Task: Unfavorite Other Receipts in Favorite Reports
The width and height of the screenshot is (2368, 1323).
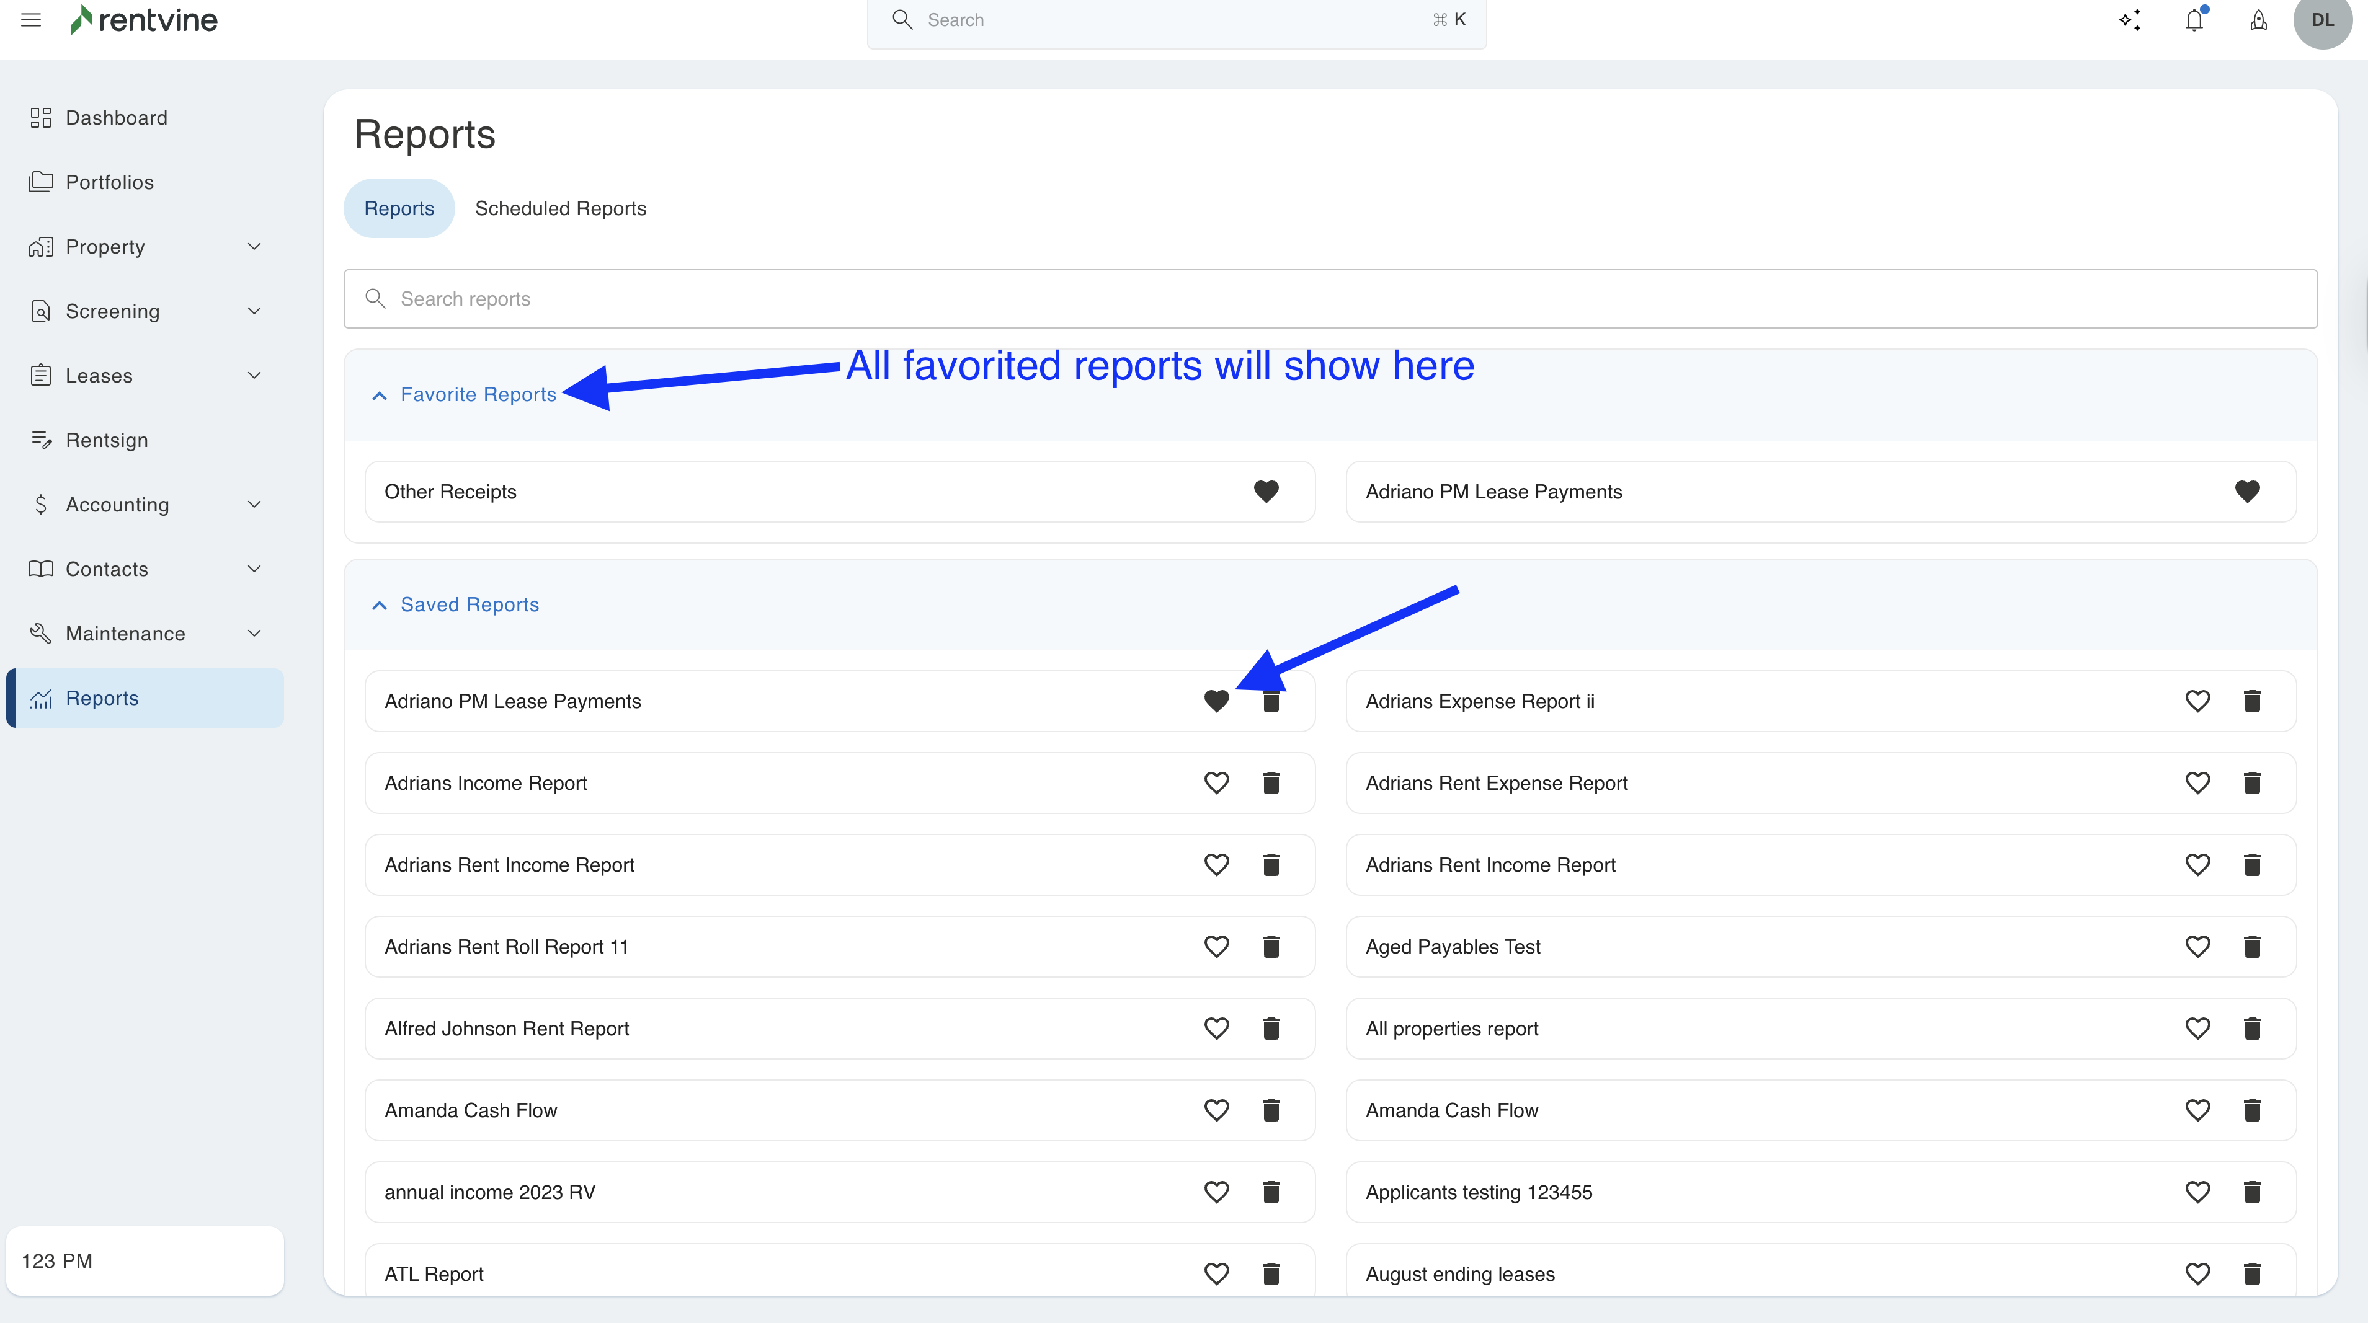Action: pyautogui.click(x=1266, y=492)
